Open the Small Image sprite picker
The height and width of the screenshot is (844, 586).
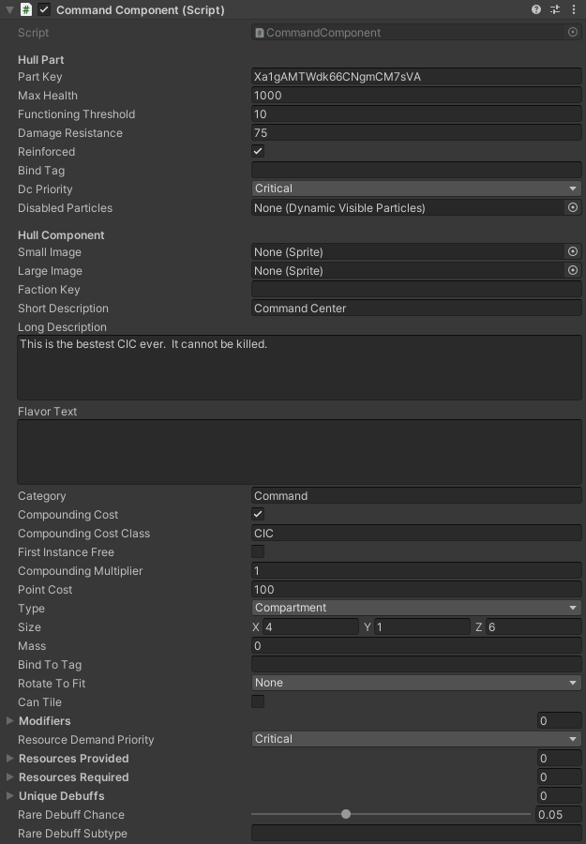click(x=573, y=252)
